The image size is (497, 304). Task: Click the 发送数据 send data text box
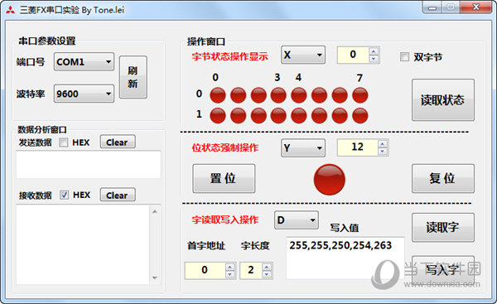pyautogui.click(x=89, y=165)
